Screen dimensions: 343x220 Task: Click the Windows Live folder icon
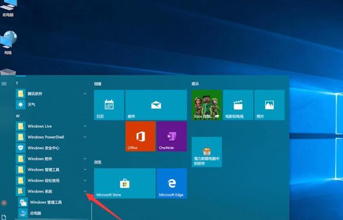tap(20, 127)
